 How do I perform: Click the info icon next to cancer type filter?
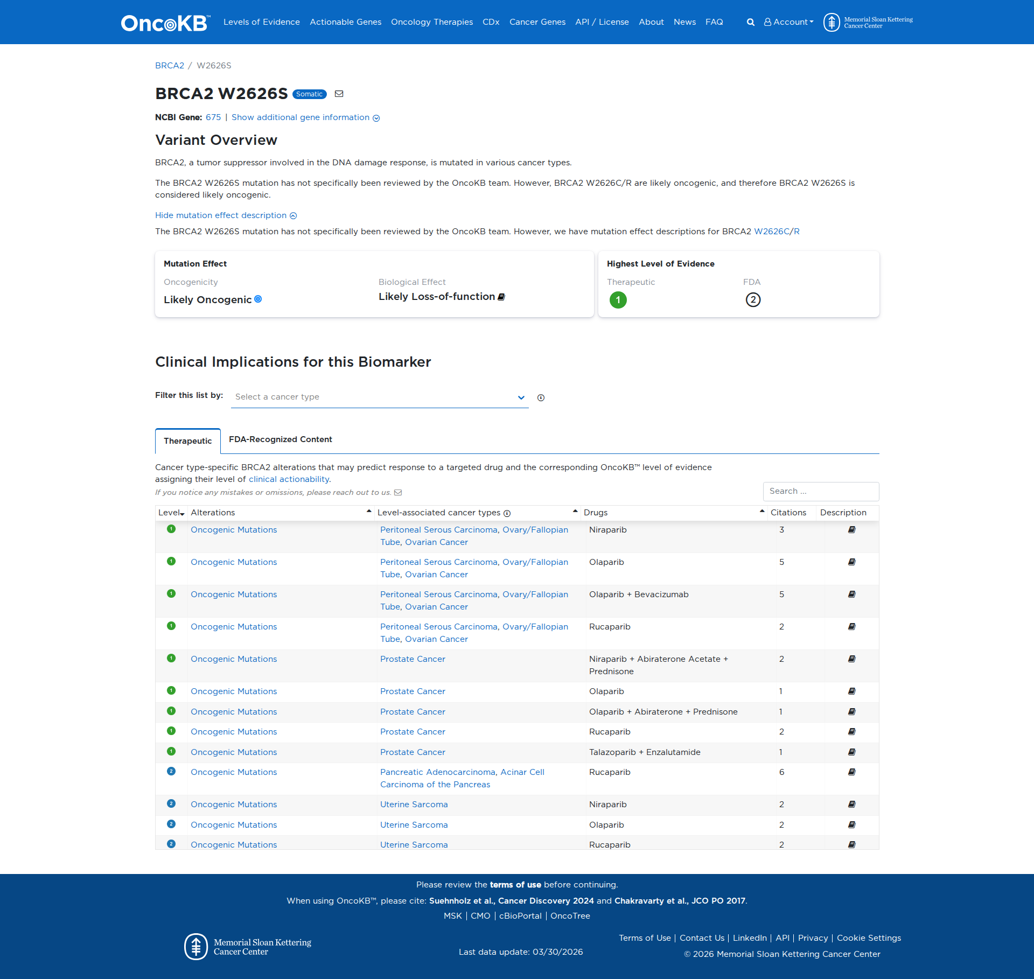pos(541,397)
